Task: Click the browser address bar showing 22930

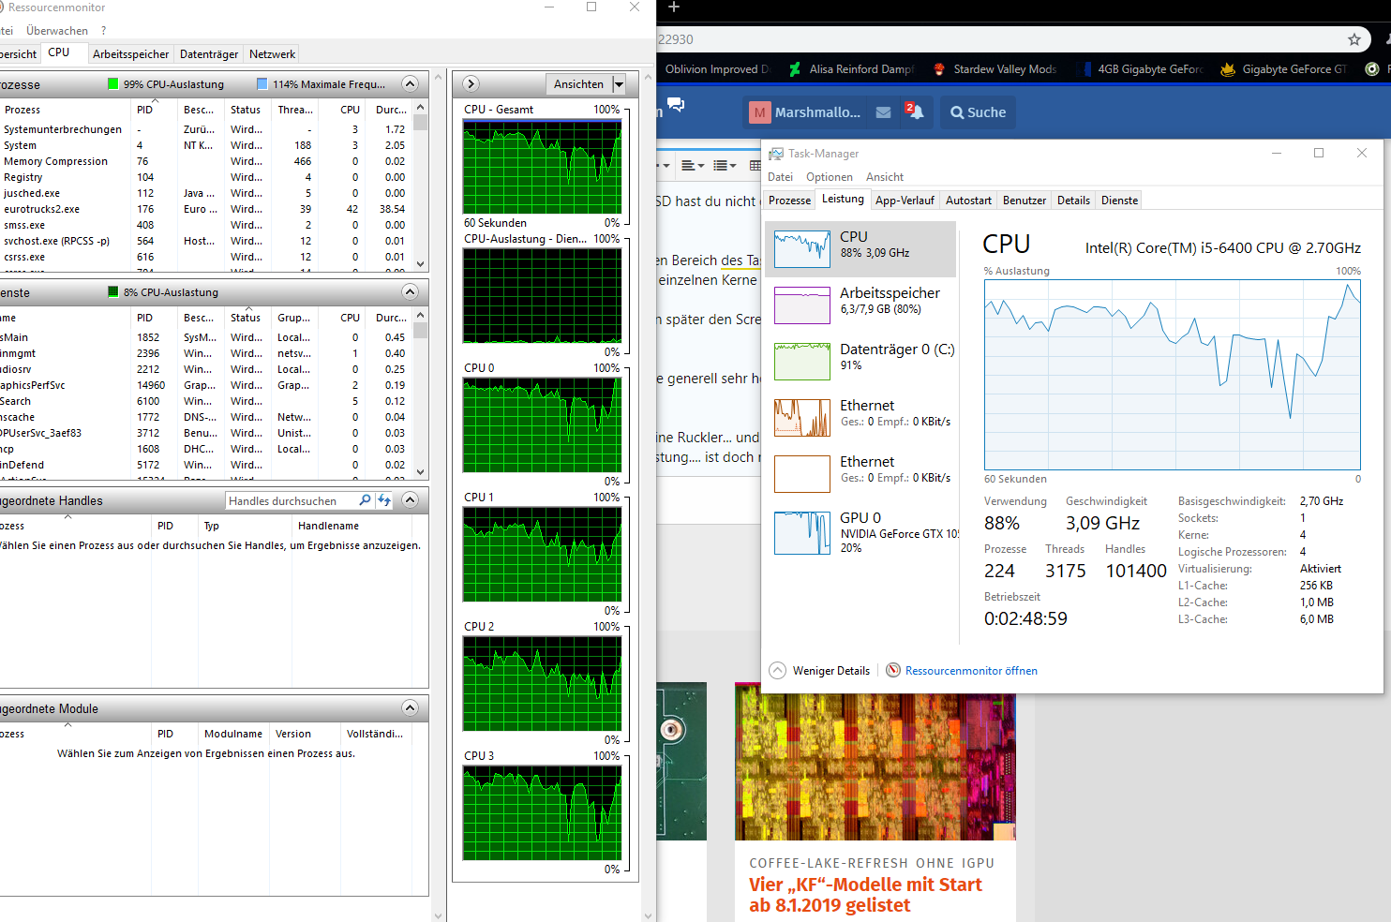Action: pos(998,39)
